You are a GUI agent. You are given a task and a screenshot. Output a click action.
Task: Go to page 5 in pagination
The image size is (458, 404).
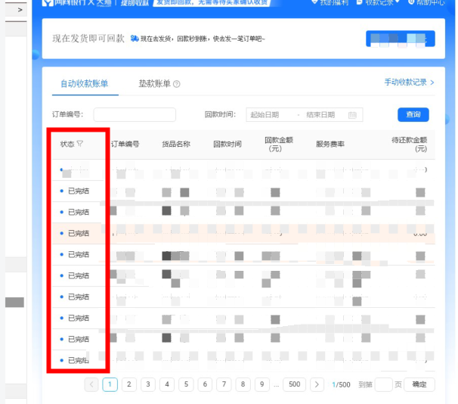coord(186,384)
